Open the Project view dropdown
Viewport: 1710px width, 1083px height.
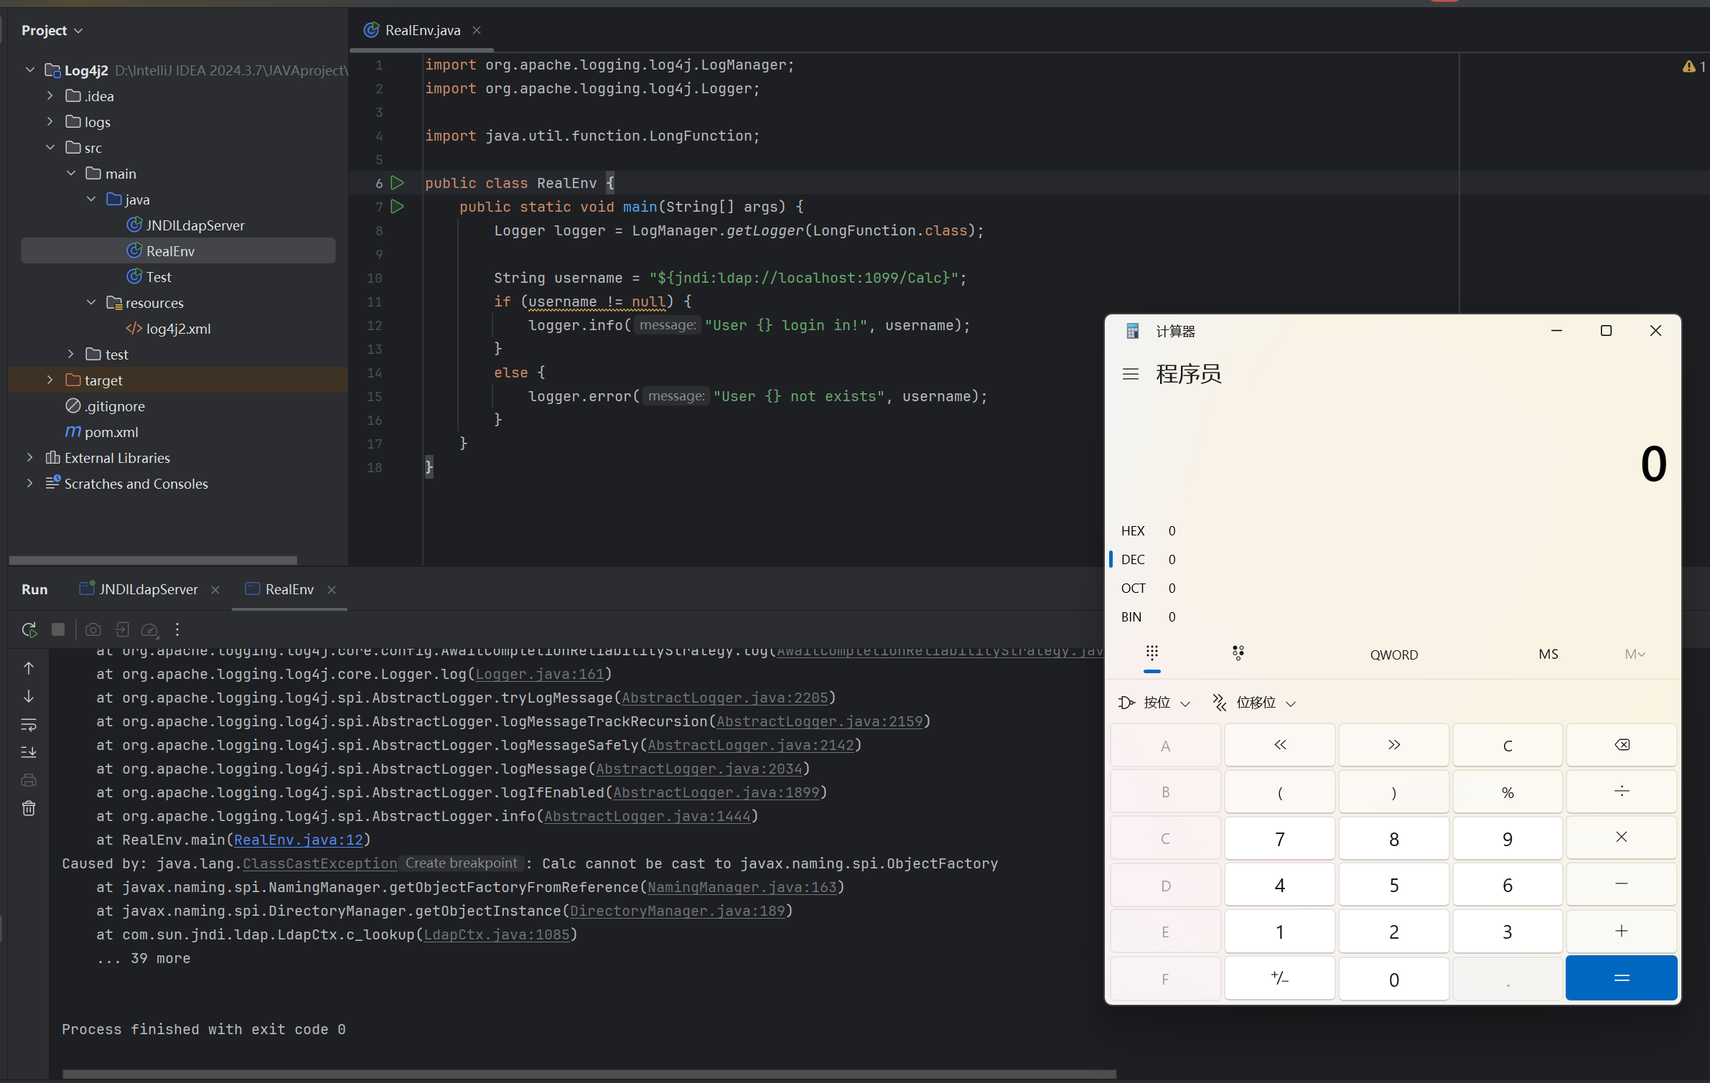(52, 30)
